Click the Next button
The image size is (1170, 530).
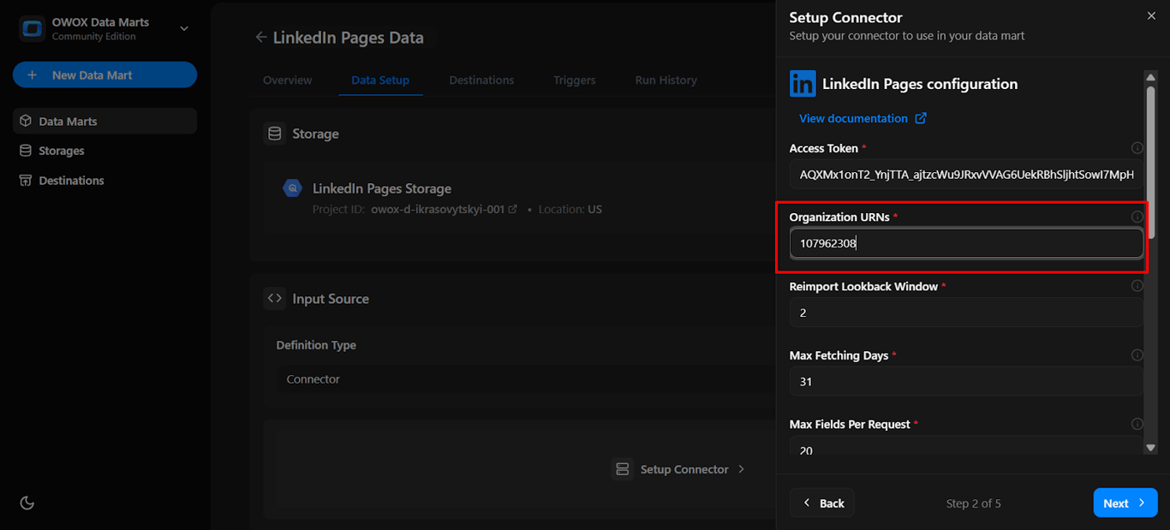click(1125, 503)
